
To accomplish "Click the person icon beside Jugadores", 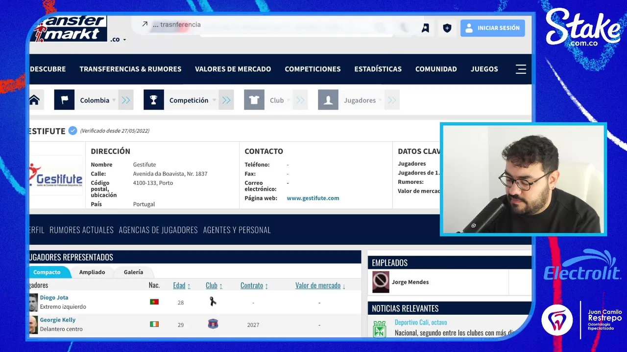I will coord(328,100).
